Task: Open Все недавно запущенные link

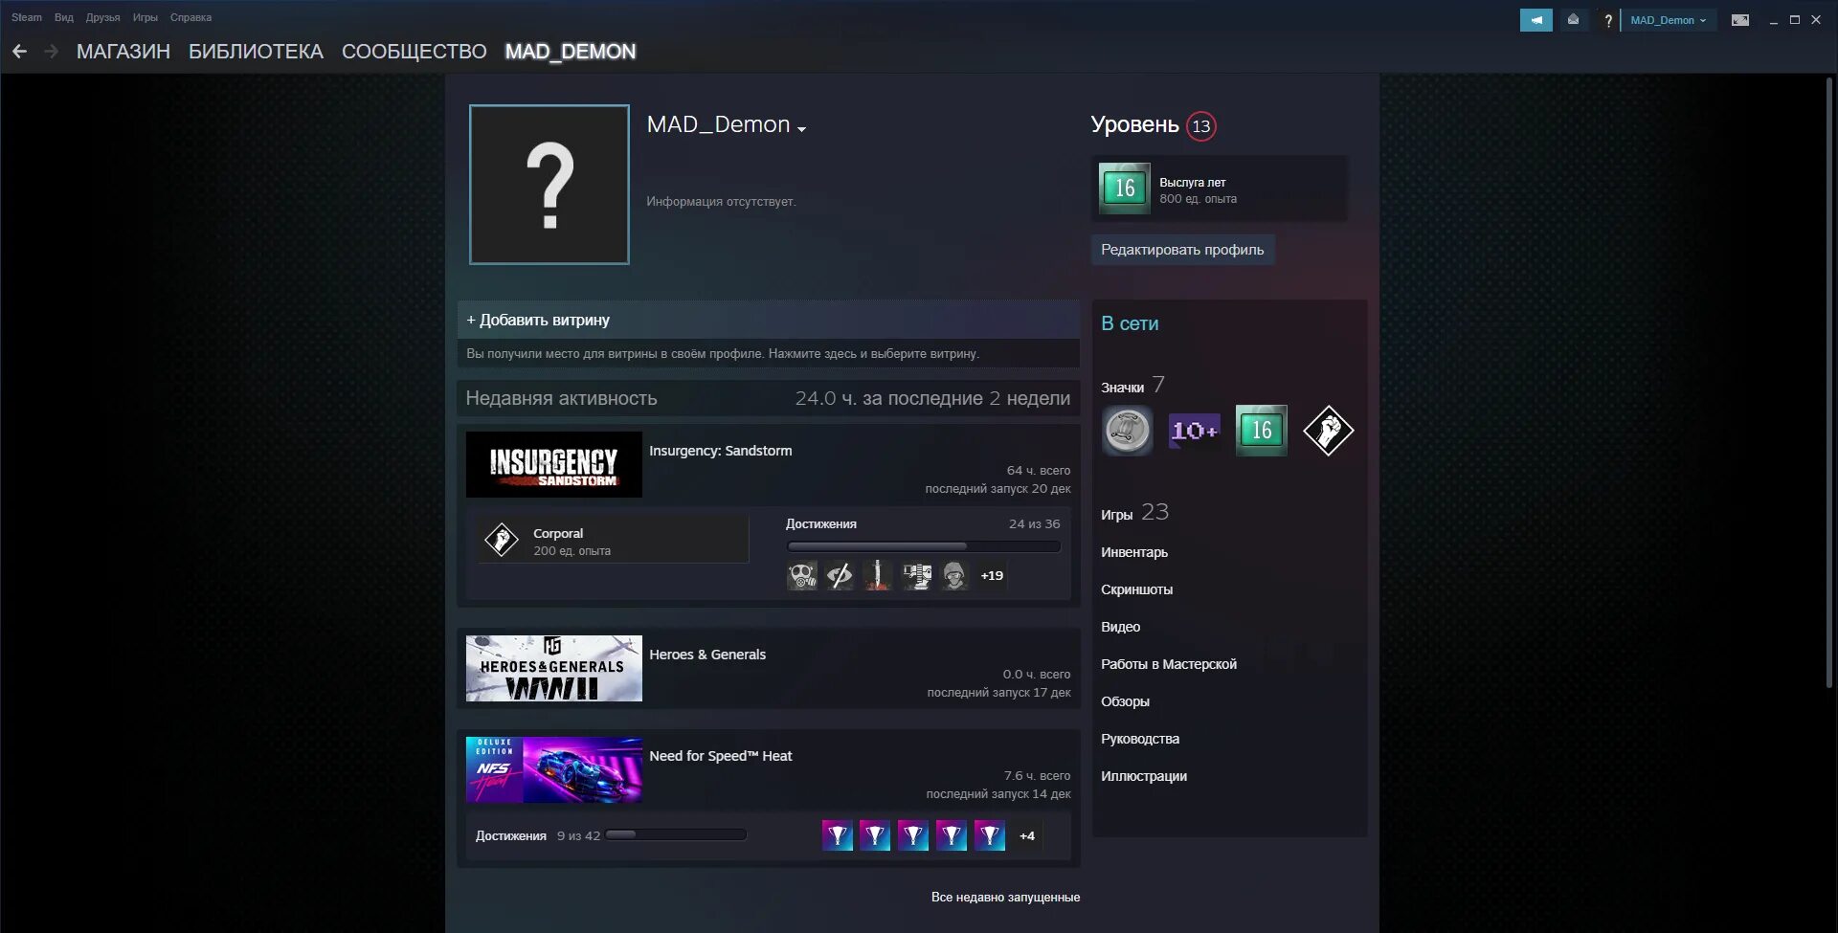Action: pyautogui.click(x=1005, y=897)
